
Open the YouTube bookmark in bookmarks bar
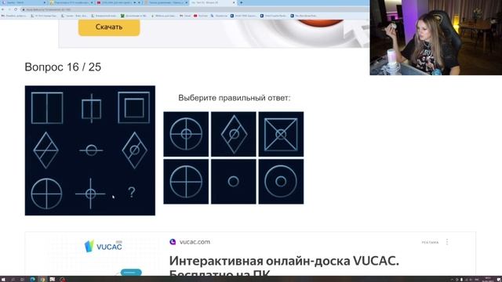pos(201,16)
